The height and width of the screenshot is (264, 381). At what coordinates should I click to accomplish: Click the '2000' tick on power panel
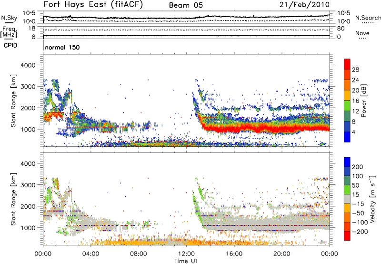click(28, 108)
